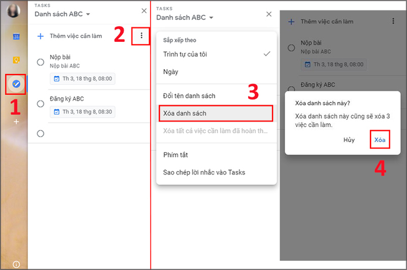This screenshot has width=407, height=270.
Task: Click the profile avatar picture
Action: (13, 10)
